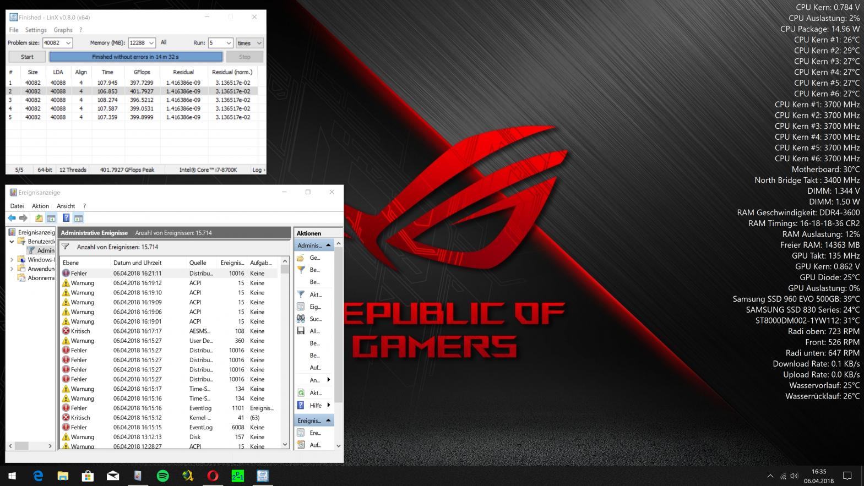Select LinX result row 2 with 401.7927 GFlops

click(132, 91)
